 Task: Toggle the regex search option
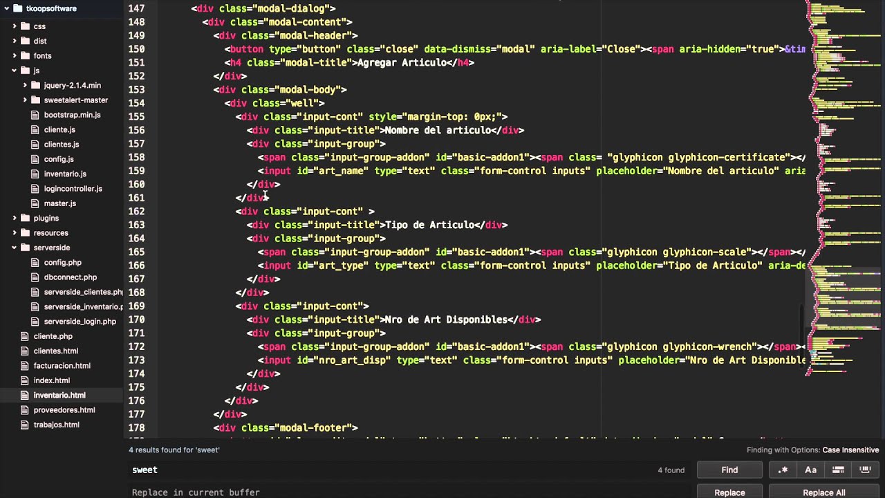point(783,470)
